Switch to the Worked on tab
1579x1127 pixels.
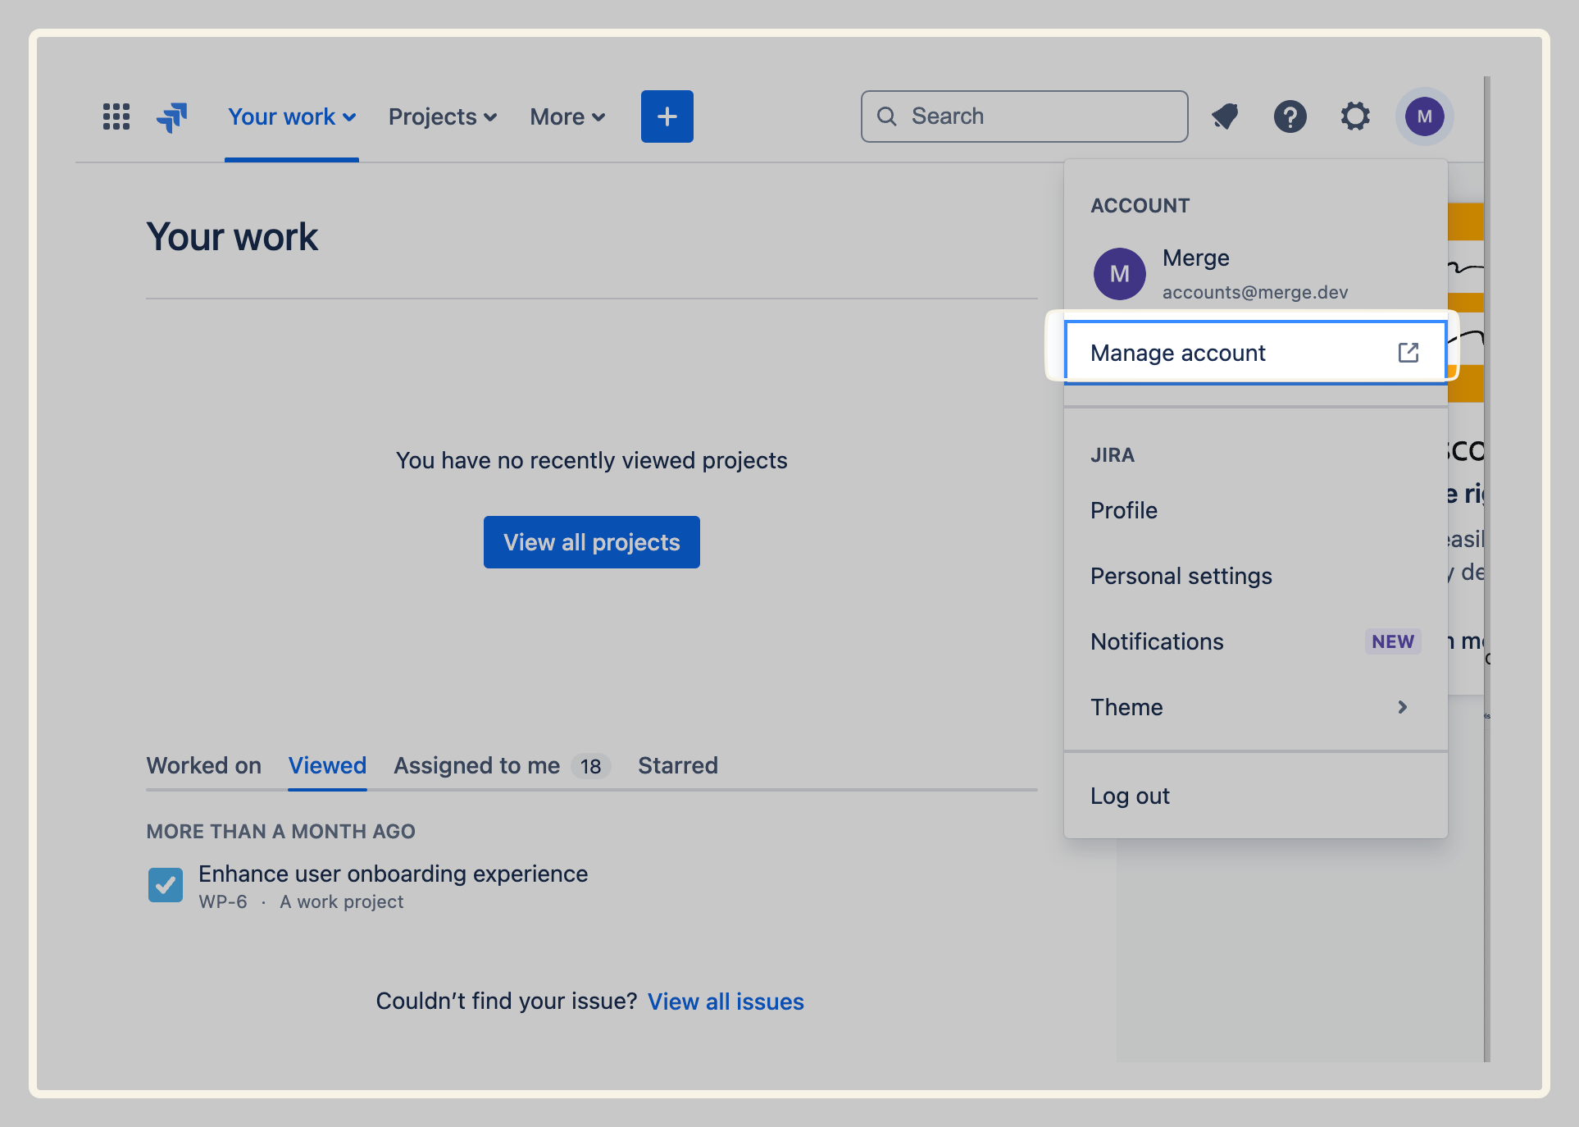coord(204,765)
